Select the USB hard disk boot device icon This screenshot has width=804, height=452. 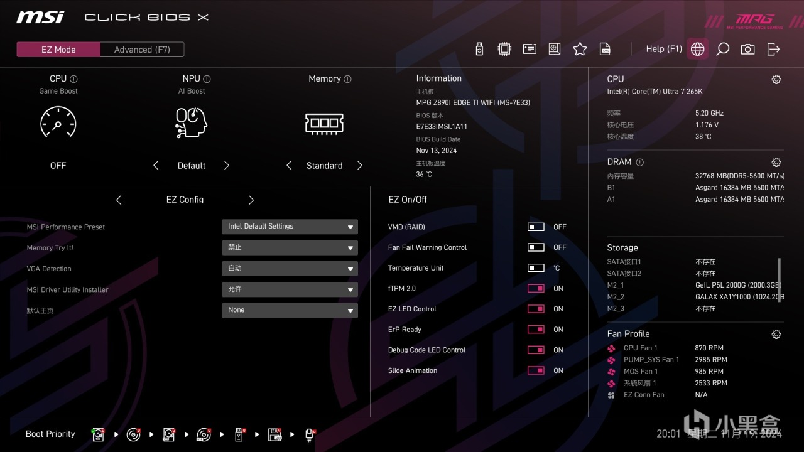point(168,434)
